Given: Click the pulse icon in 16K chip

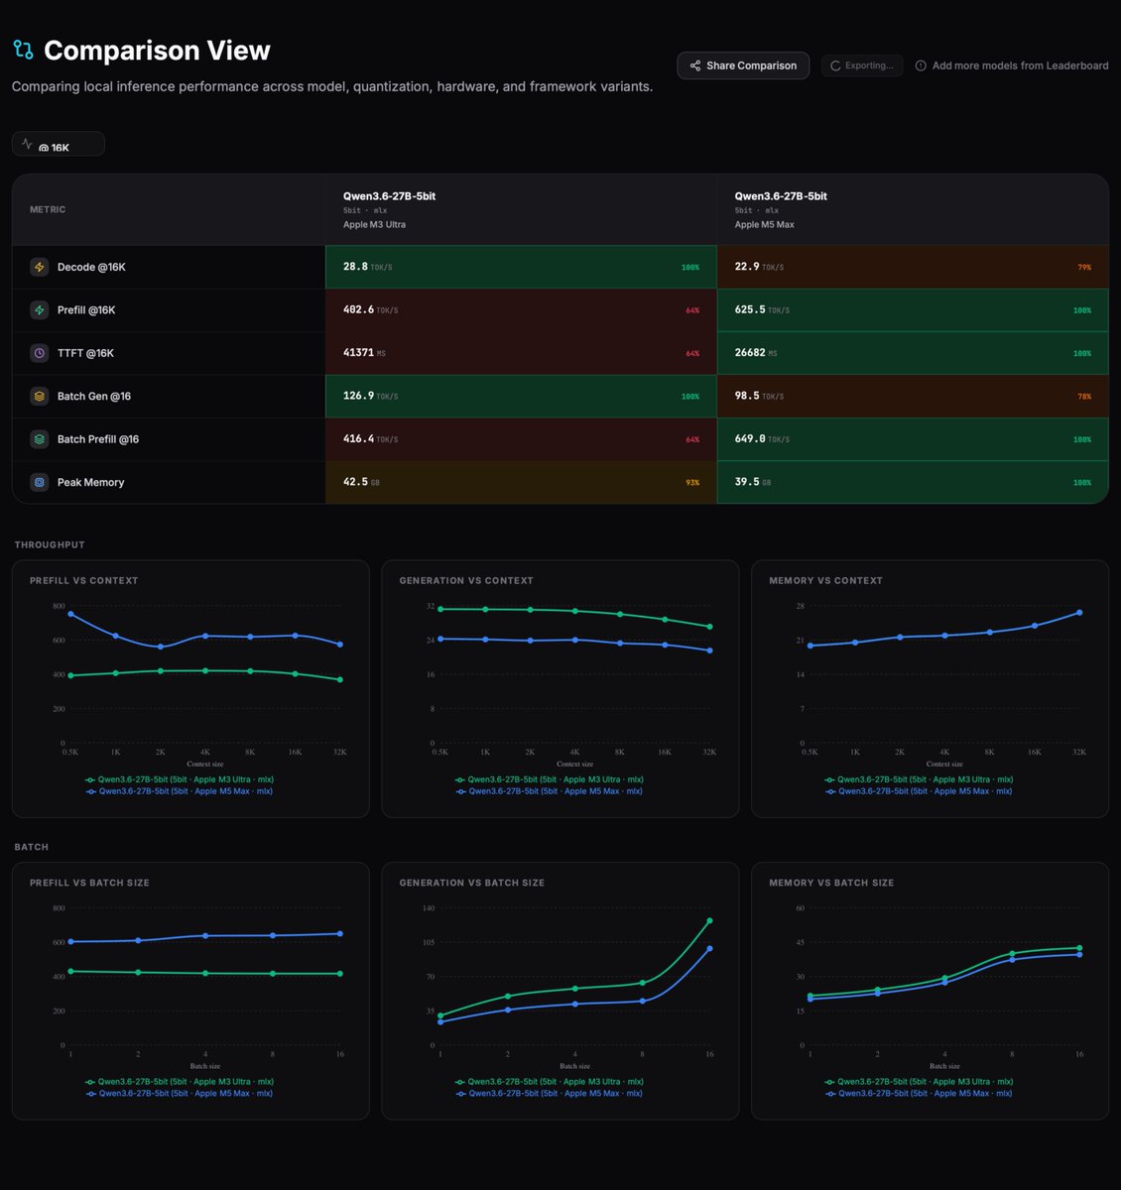Looking at the screenshot, I should coord(27,144).
